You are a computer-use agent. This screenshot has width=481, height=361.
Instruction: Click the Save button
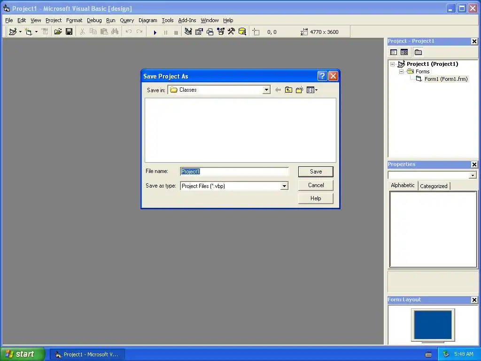(x=316, y=172)
